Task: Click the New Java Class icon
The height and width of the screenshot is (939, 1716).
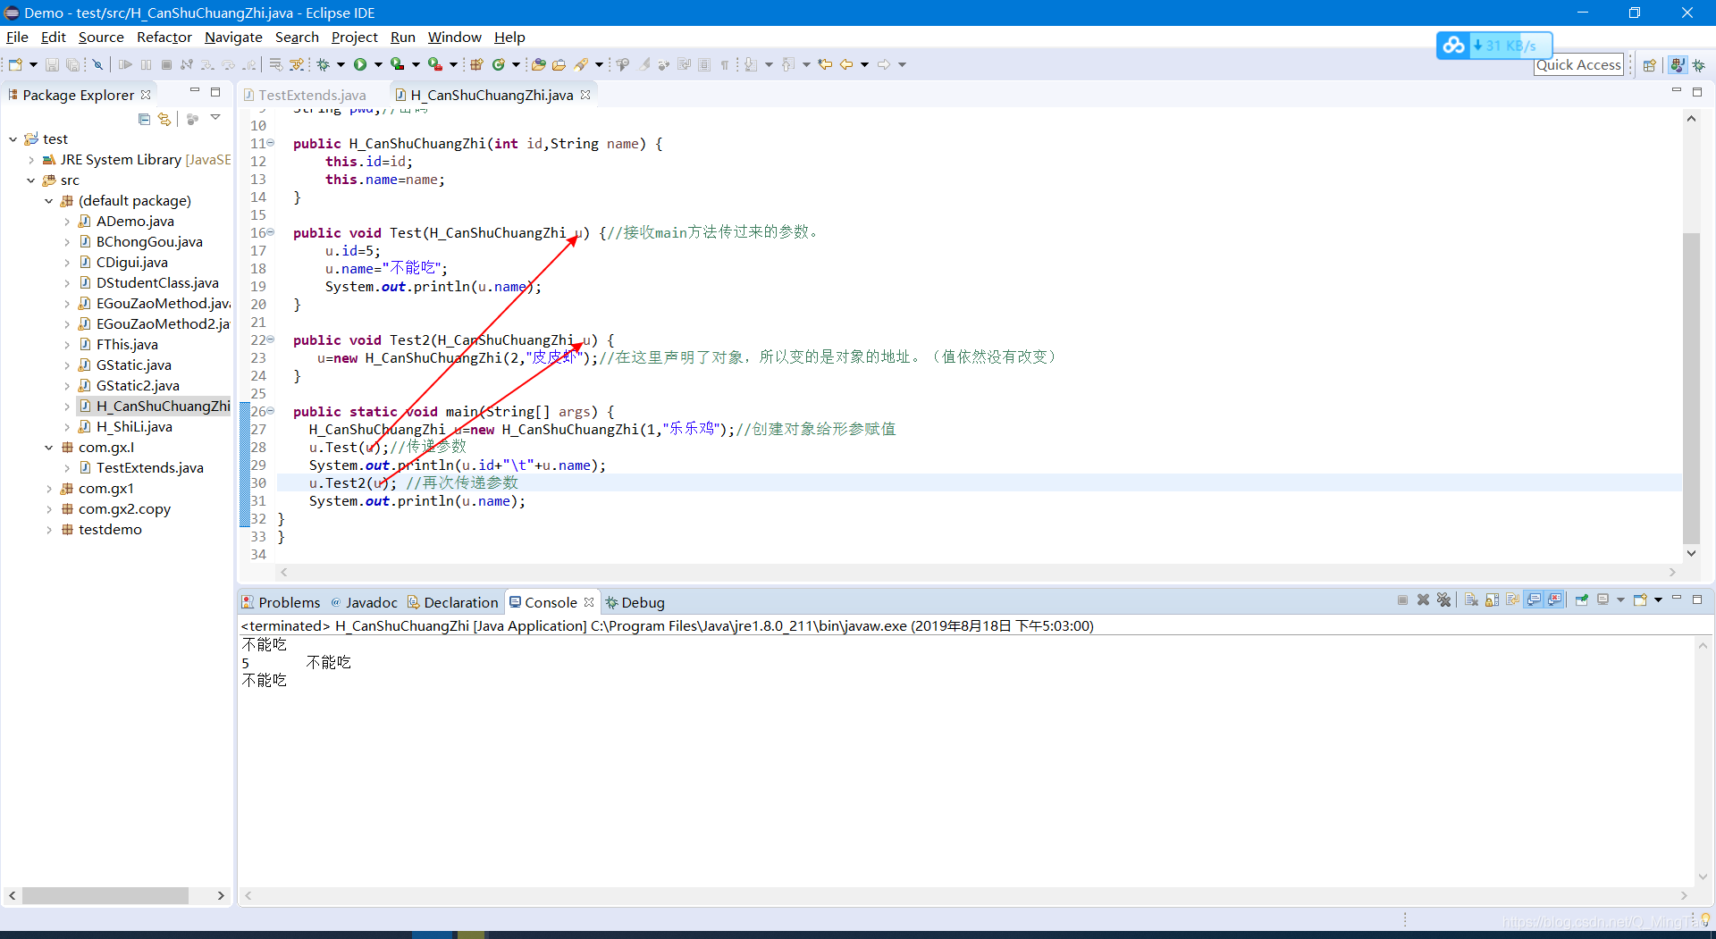Action: (x=498, y=64)
